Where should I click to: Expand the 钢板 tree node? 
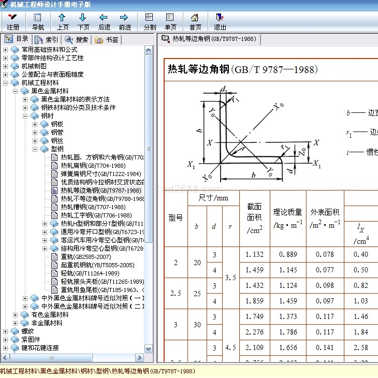35,124
